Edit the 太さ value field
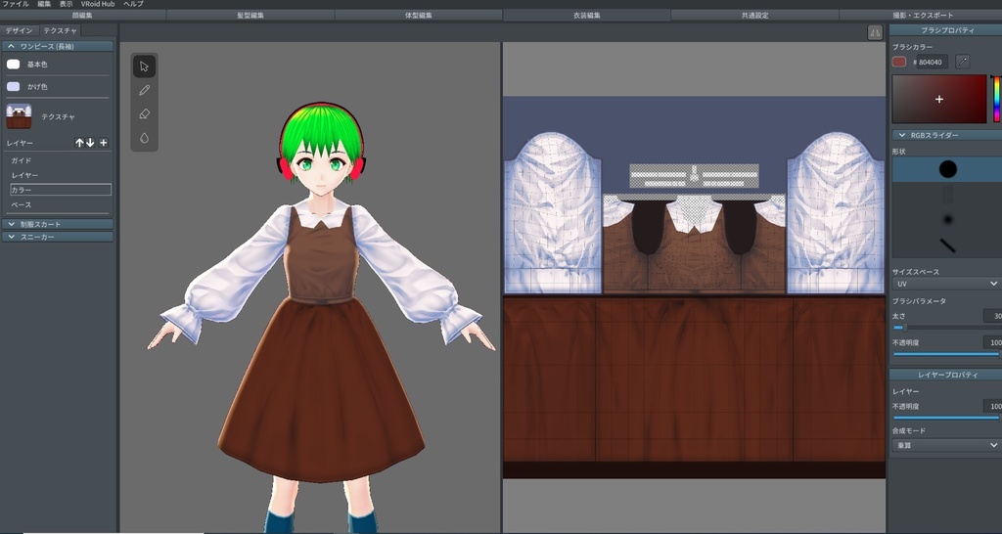Image resolution: width=1002 pixels, height=534 pixels. (992, 316)
